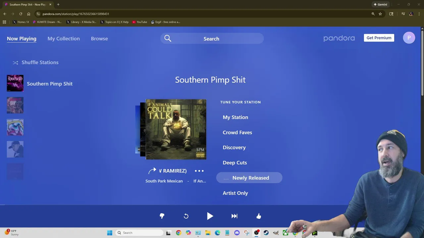Open Discord from the taskbar
The image size is (424, 238).
coord(237,233)
